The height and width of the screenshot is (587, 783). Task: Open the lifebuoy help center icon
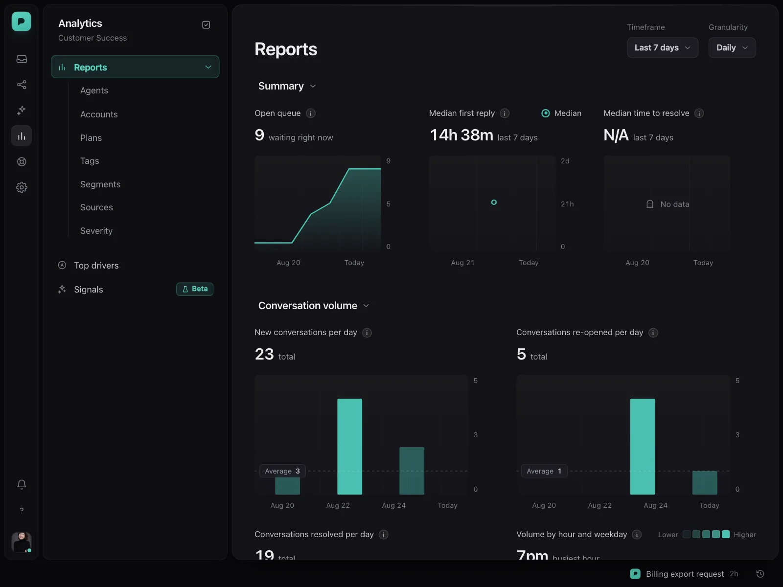coord(22,162)
